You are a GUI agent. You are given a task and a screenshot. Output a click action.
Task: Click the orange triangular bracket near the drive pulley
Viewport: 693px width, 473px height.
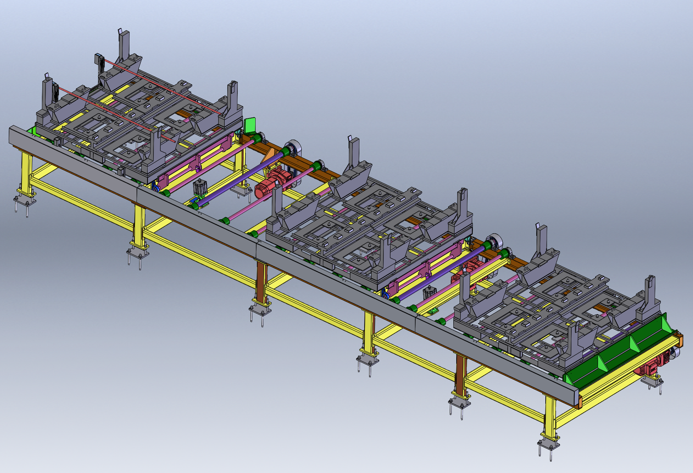pos(270,155)
